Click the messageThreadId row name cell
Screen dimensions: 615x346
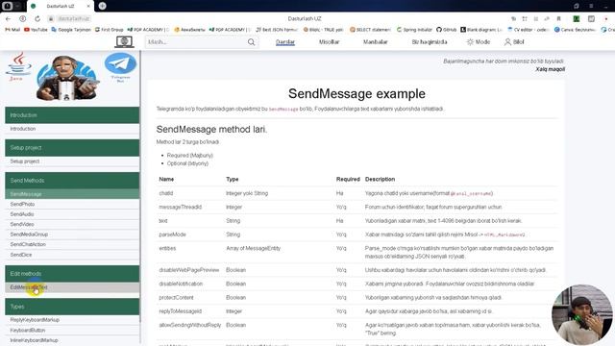tap(180, 208)
